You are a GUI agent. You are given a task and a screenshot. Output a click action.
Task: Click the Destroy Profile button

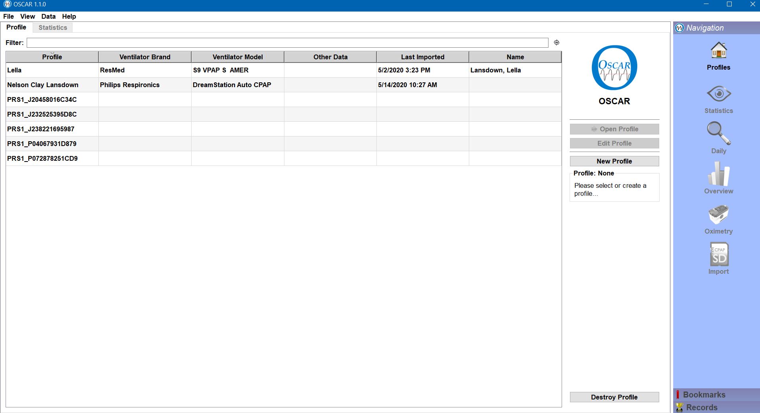click(x=614, y=397)
